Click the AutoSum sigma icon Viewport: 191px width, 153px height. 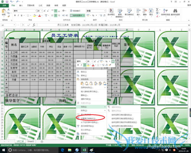(x=157, y=10)
